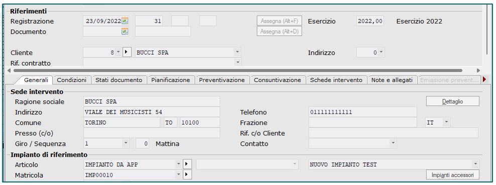Expand BUCCI SPA client name dropdown
This screenshot has height=185, width=496.
coord(237,52)
